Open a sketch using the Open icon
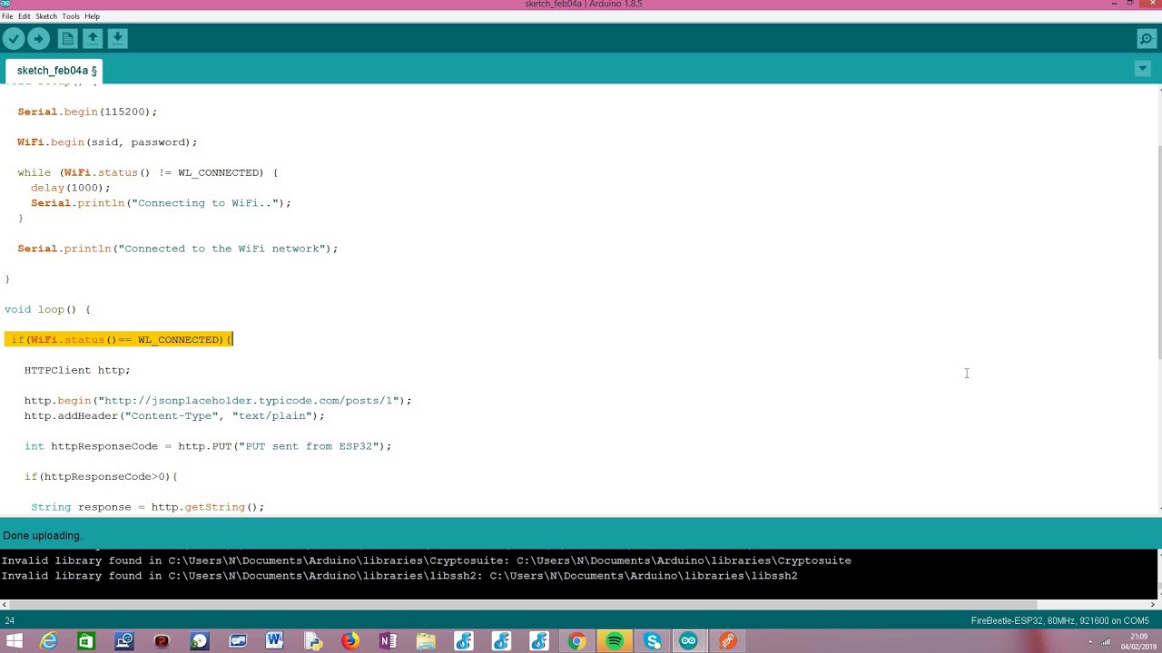 pyautogui.click(x=93, y=38)
